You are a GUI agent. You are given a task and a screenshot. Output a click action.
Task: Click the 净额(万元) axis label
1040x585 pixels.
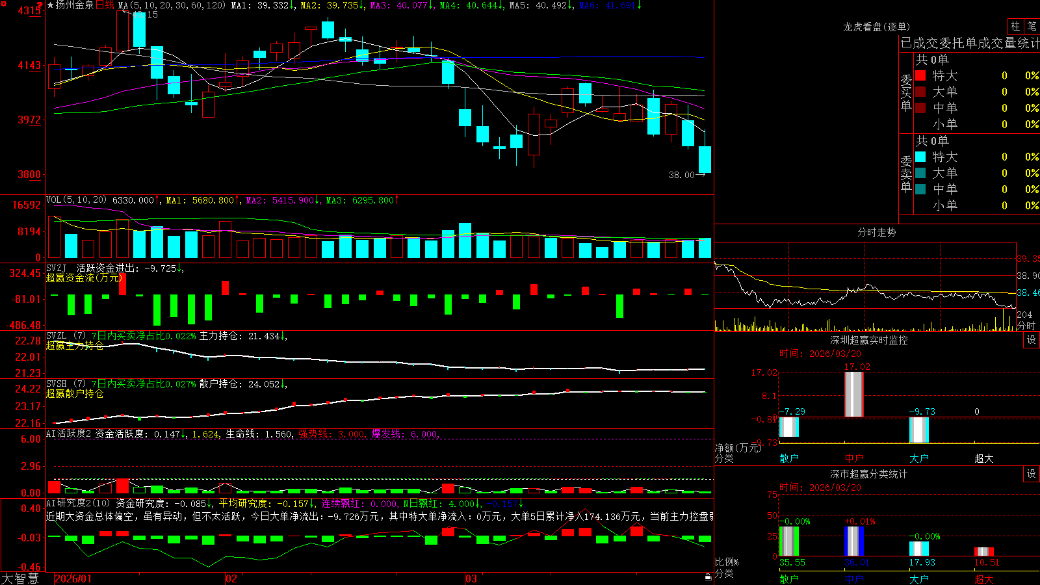click(x=738, y=448)
